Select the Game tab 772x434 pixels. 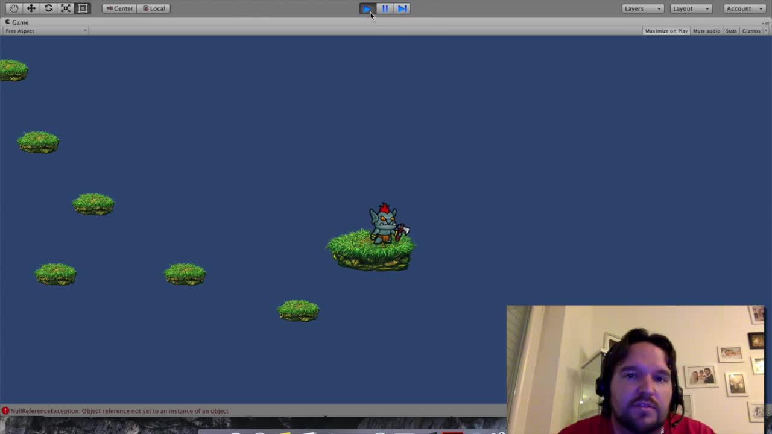(17, 22)
